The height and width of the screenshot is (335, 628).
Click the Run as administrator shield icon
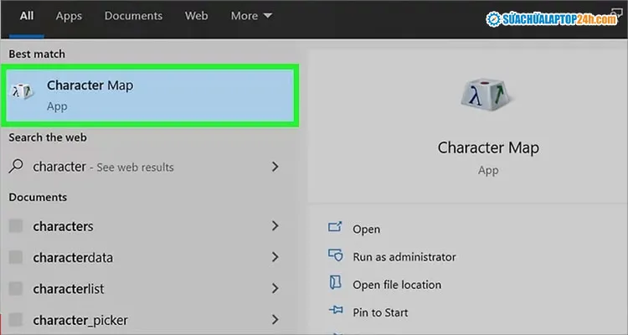click(336, 256)
